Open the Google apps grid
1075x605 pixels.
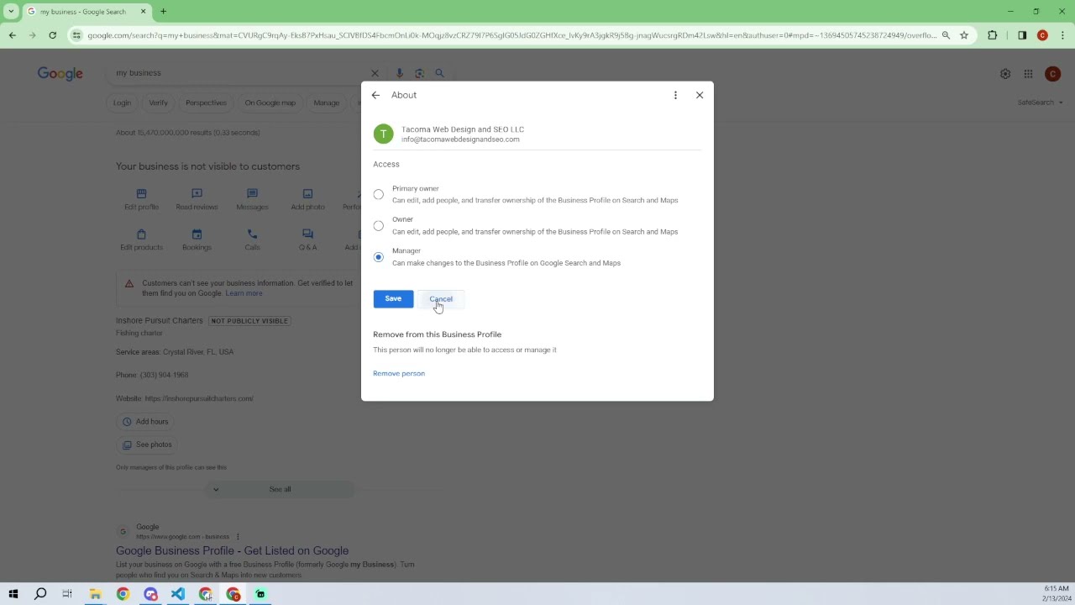1028,74
